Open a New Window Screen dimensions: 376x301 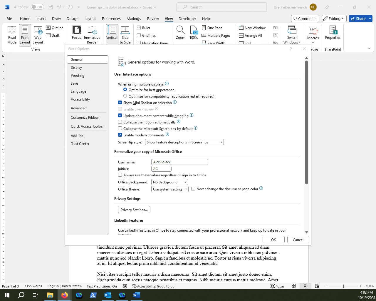click(x=252, y=28)
